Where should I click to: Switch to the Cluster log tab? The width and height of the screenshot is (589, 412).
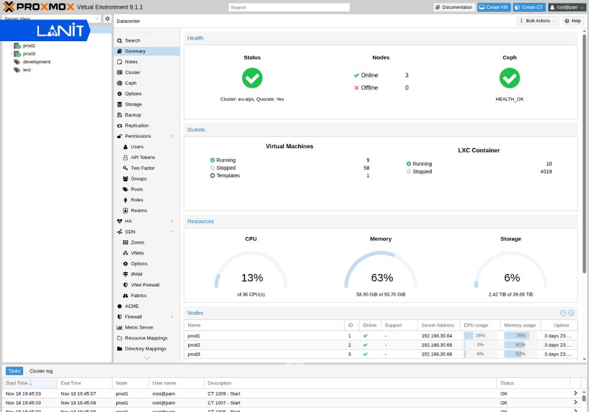(x=41, y=371)
